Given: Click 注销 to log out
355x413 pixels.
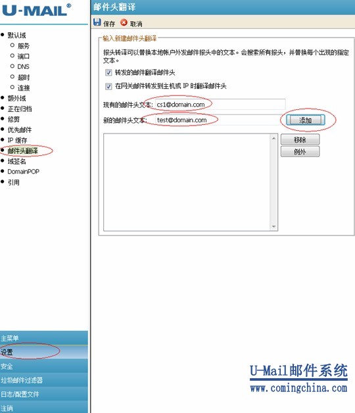Looking at the screenshot, I should 44,408.
